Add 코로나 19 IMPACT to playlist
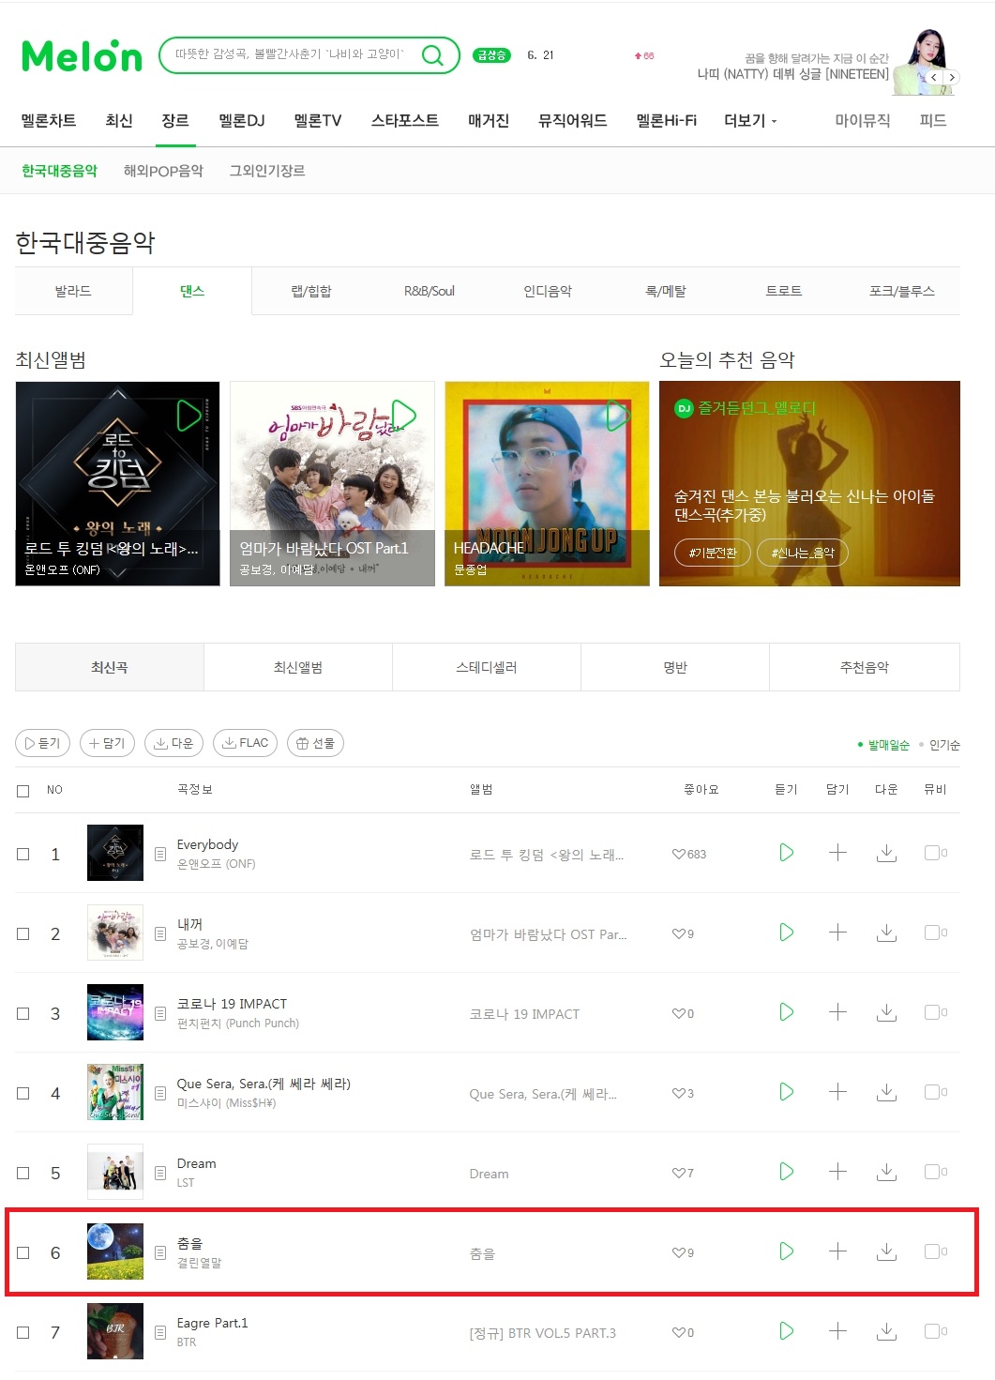 click(x=837, y=1012)
